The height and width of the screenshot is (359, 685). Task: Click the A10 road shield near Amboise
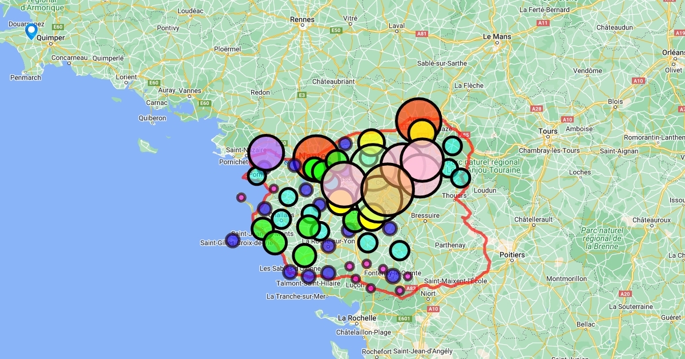[x=567, y=120]
